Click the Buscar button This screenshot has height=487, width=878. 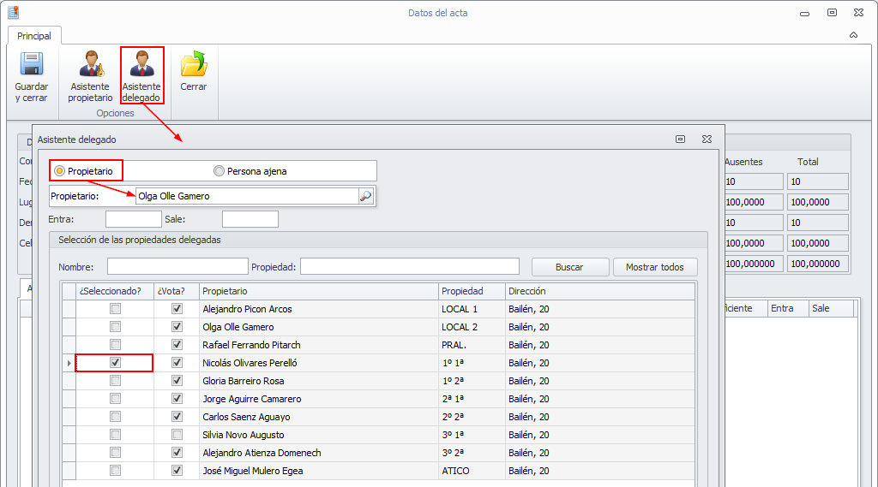[569, 267]
